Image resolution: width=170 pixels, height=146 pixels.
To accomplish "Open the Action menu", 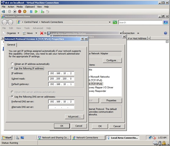I will point(11,7).
